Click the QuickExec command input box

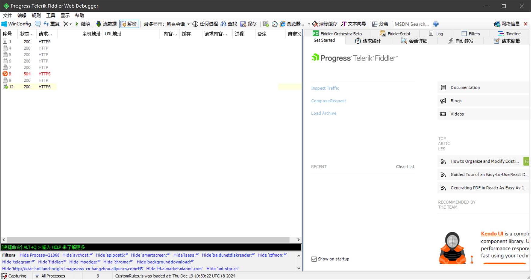[x=151, y=247]
